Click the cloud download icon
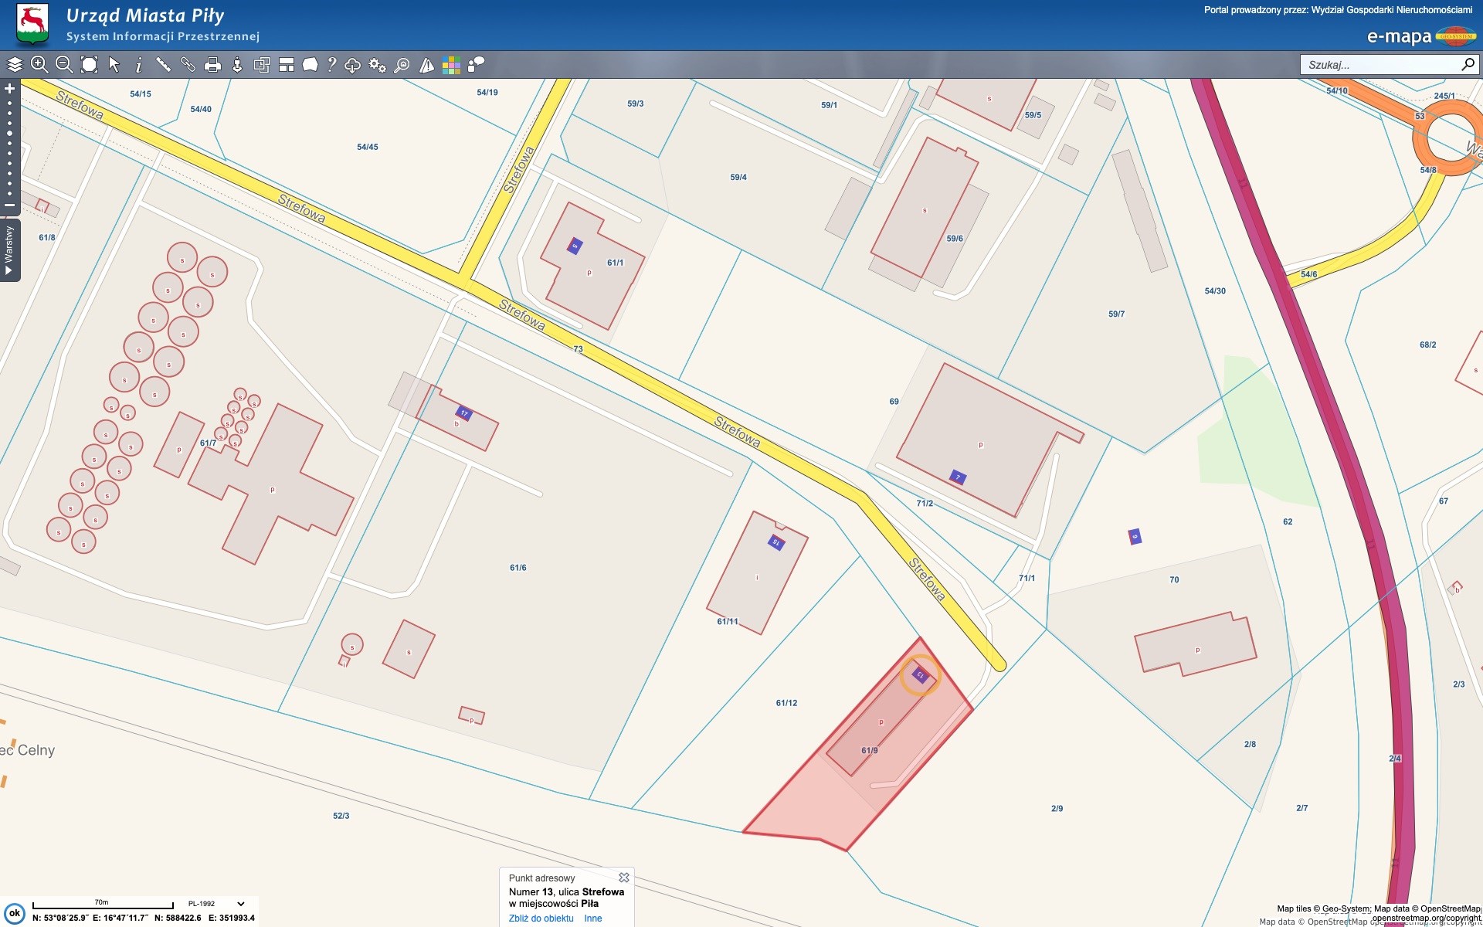The height and width of the screenshot is (927, 1483). 352,65
